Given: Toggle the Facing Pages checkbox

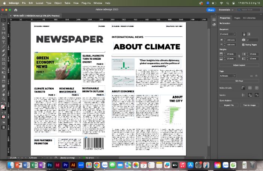Looking at the screenshot, I should point(243,45).
